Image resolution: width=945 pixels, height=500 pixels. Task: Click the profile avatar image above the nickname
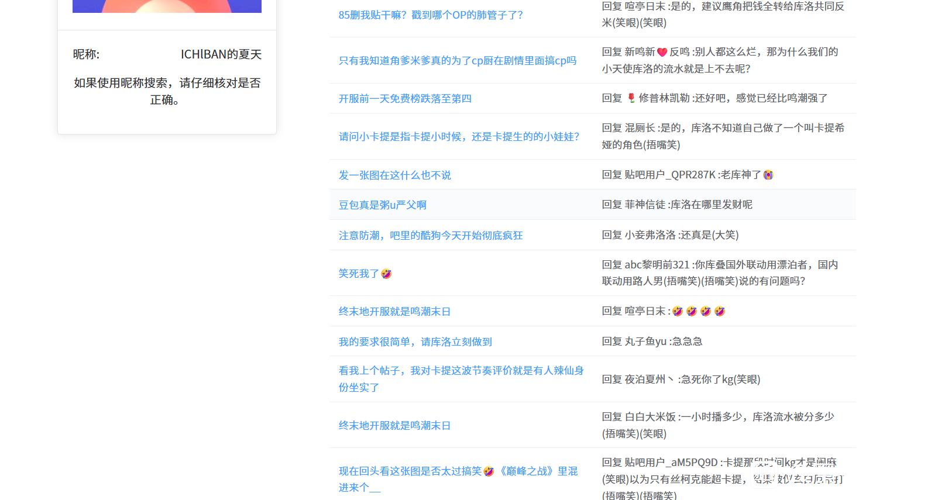167,6
